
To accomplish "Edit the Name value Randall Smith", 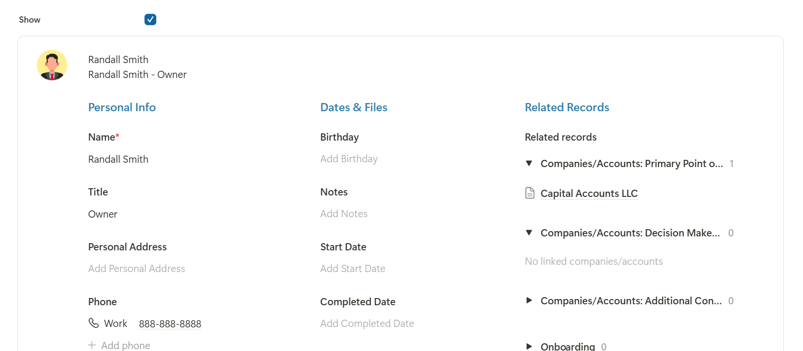I will click(x=118, y=159).
